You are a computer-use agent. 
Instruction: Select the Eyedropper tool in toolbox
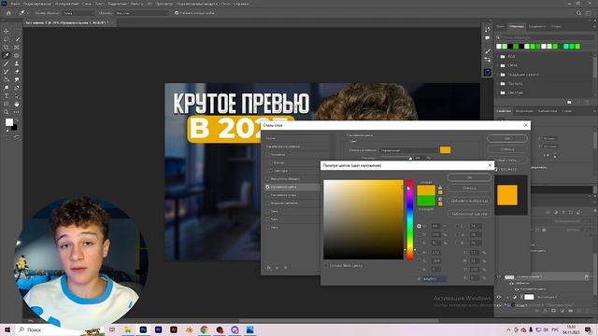click(x=7, y=55)
